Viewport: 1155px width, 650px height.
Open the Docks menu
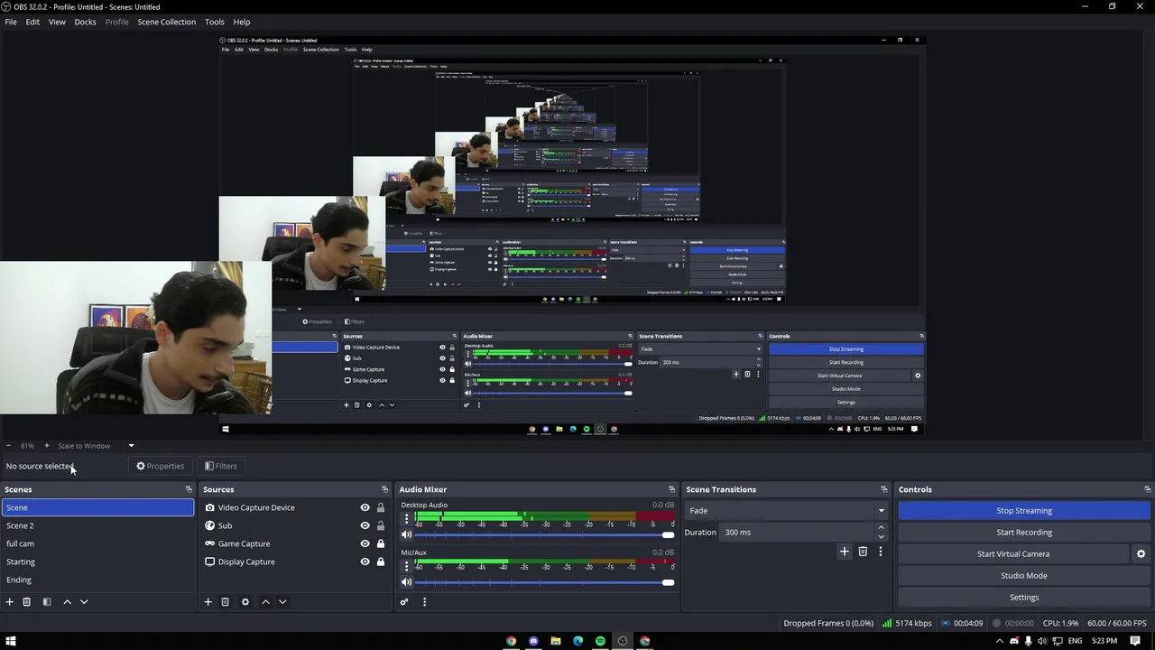tap(85, 22)
